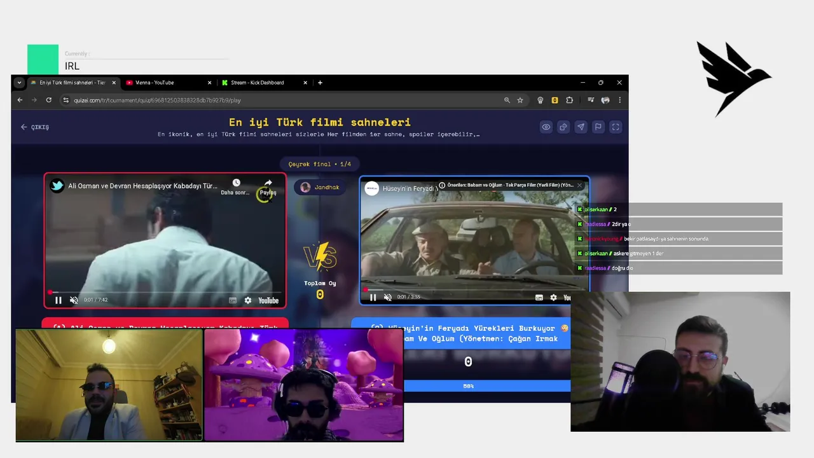Open left video on YouTube logo
Screen dimensions: 814x458
point(268,300)
